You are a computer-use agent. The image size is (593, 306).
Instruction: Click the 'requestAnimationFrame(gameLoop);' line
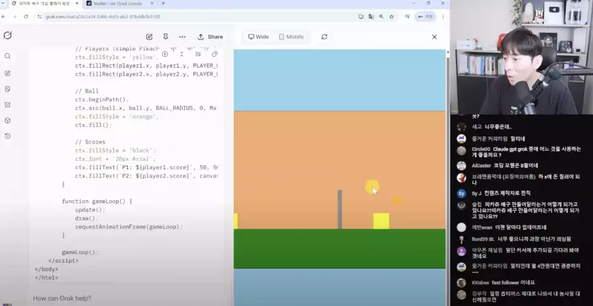128,226
